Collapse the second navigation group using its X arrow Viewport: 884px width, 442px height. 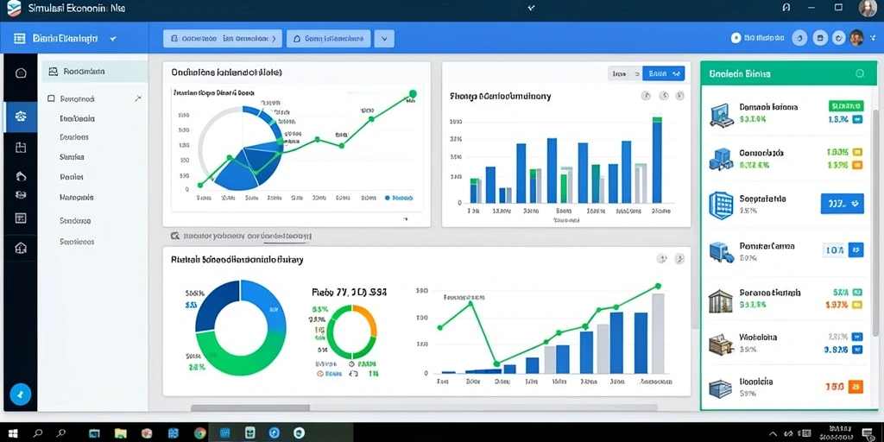click(x=139, y=98)
